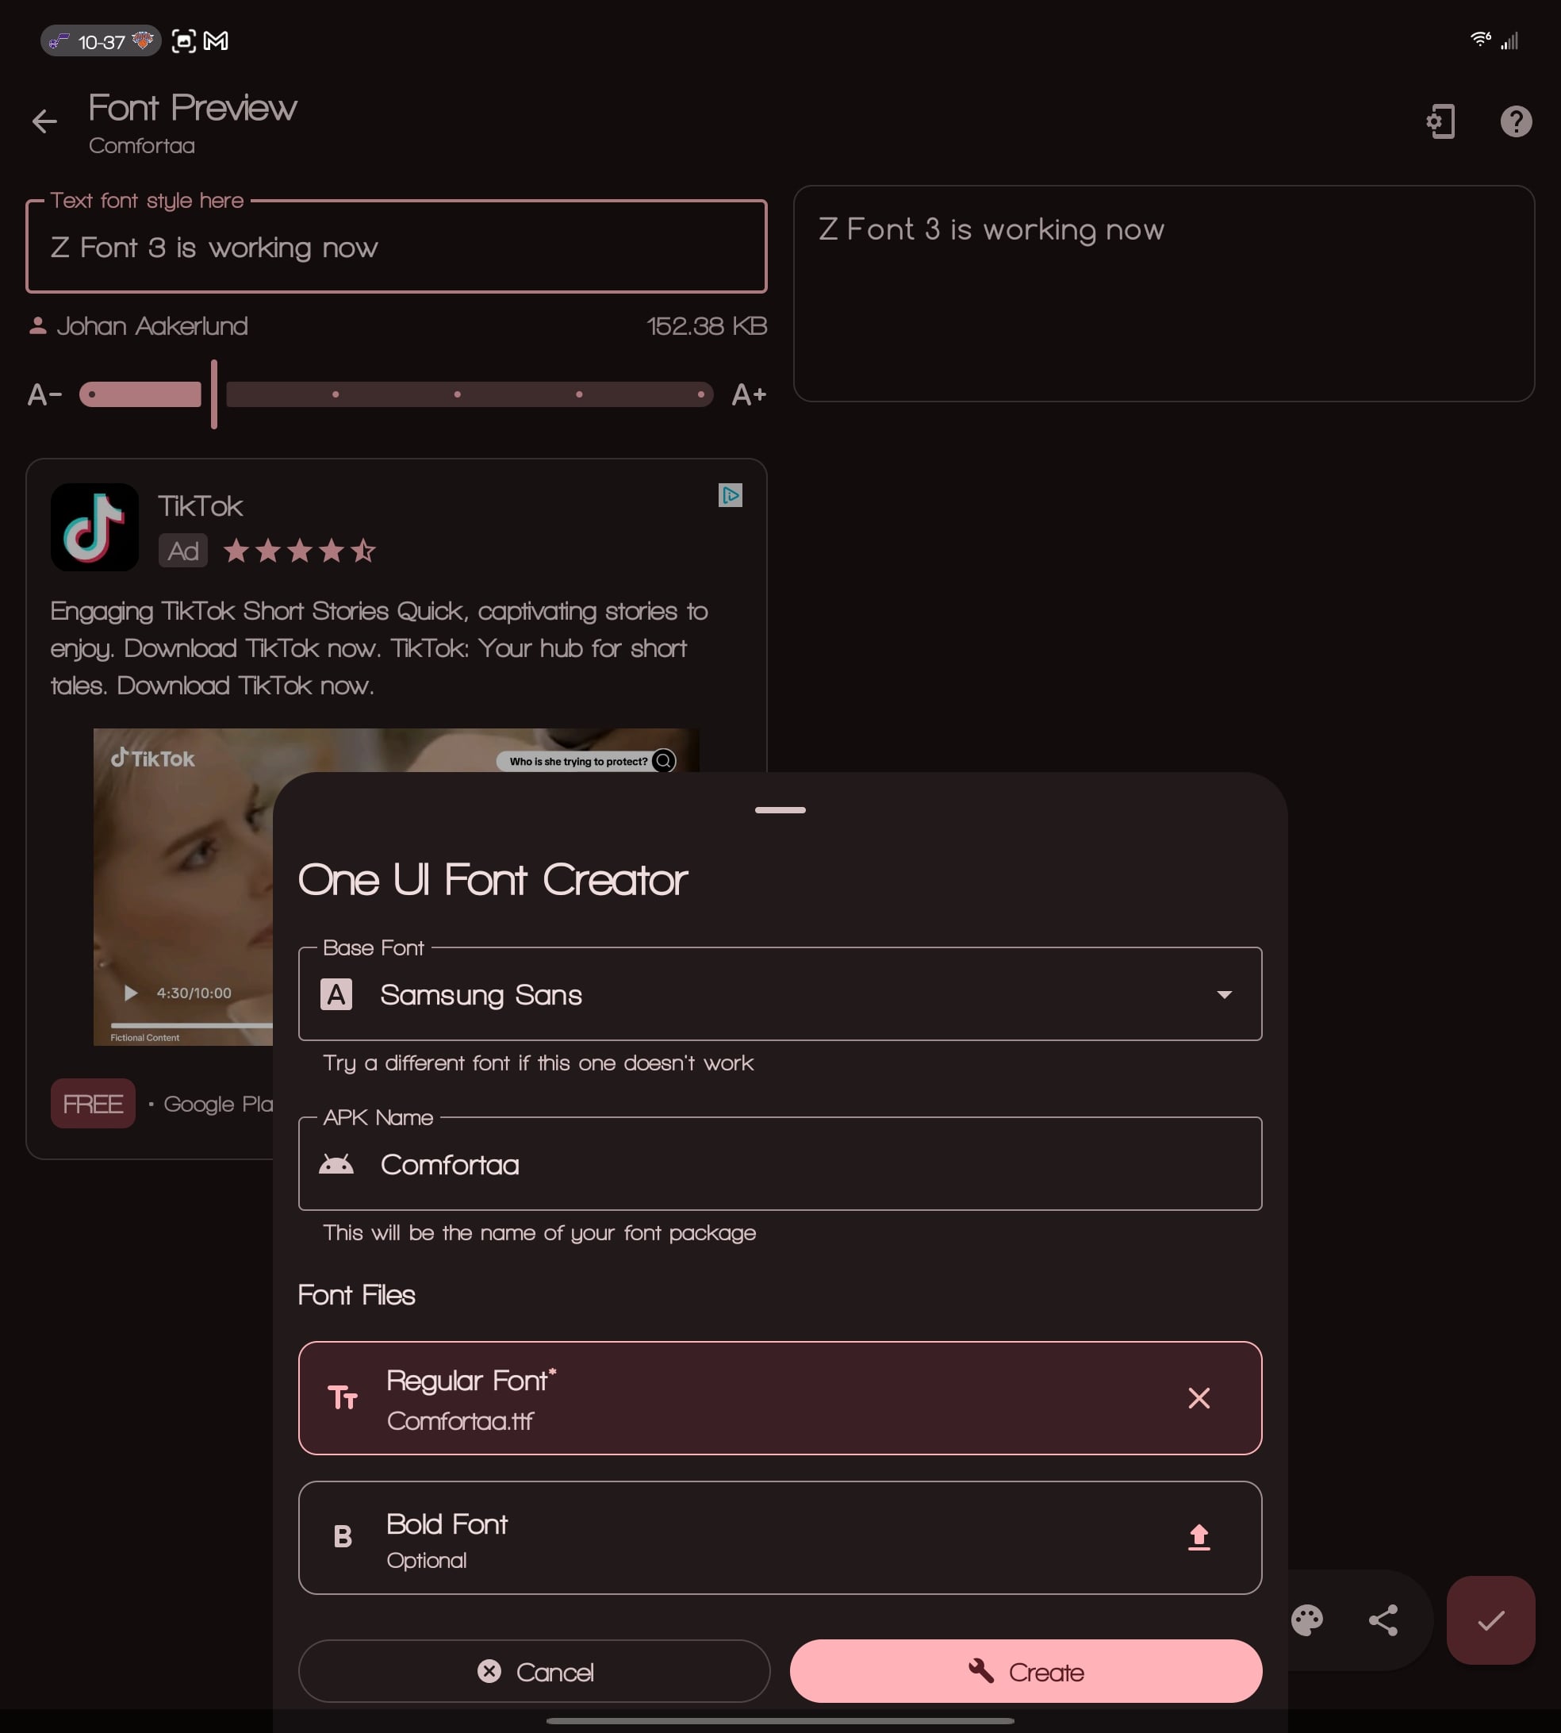Tap the share icon

[x=1383, y=1620]
